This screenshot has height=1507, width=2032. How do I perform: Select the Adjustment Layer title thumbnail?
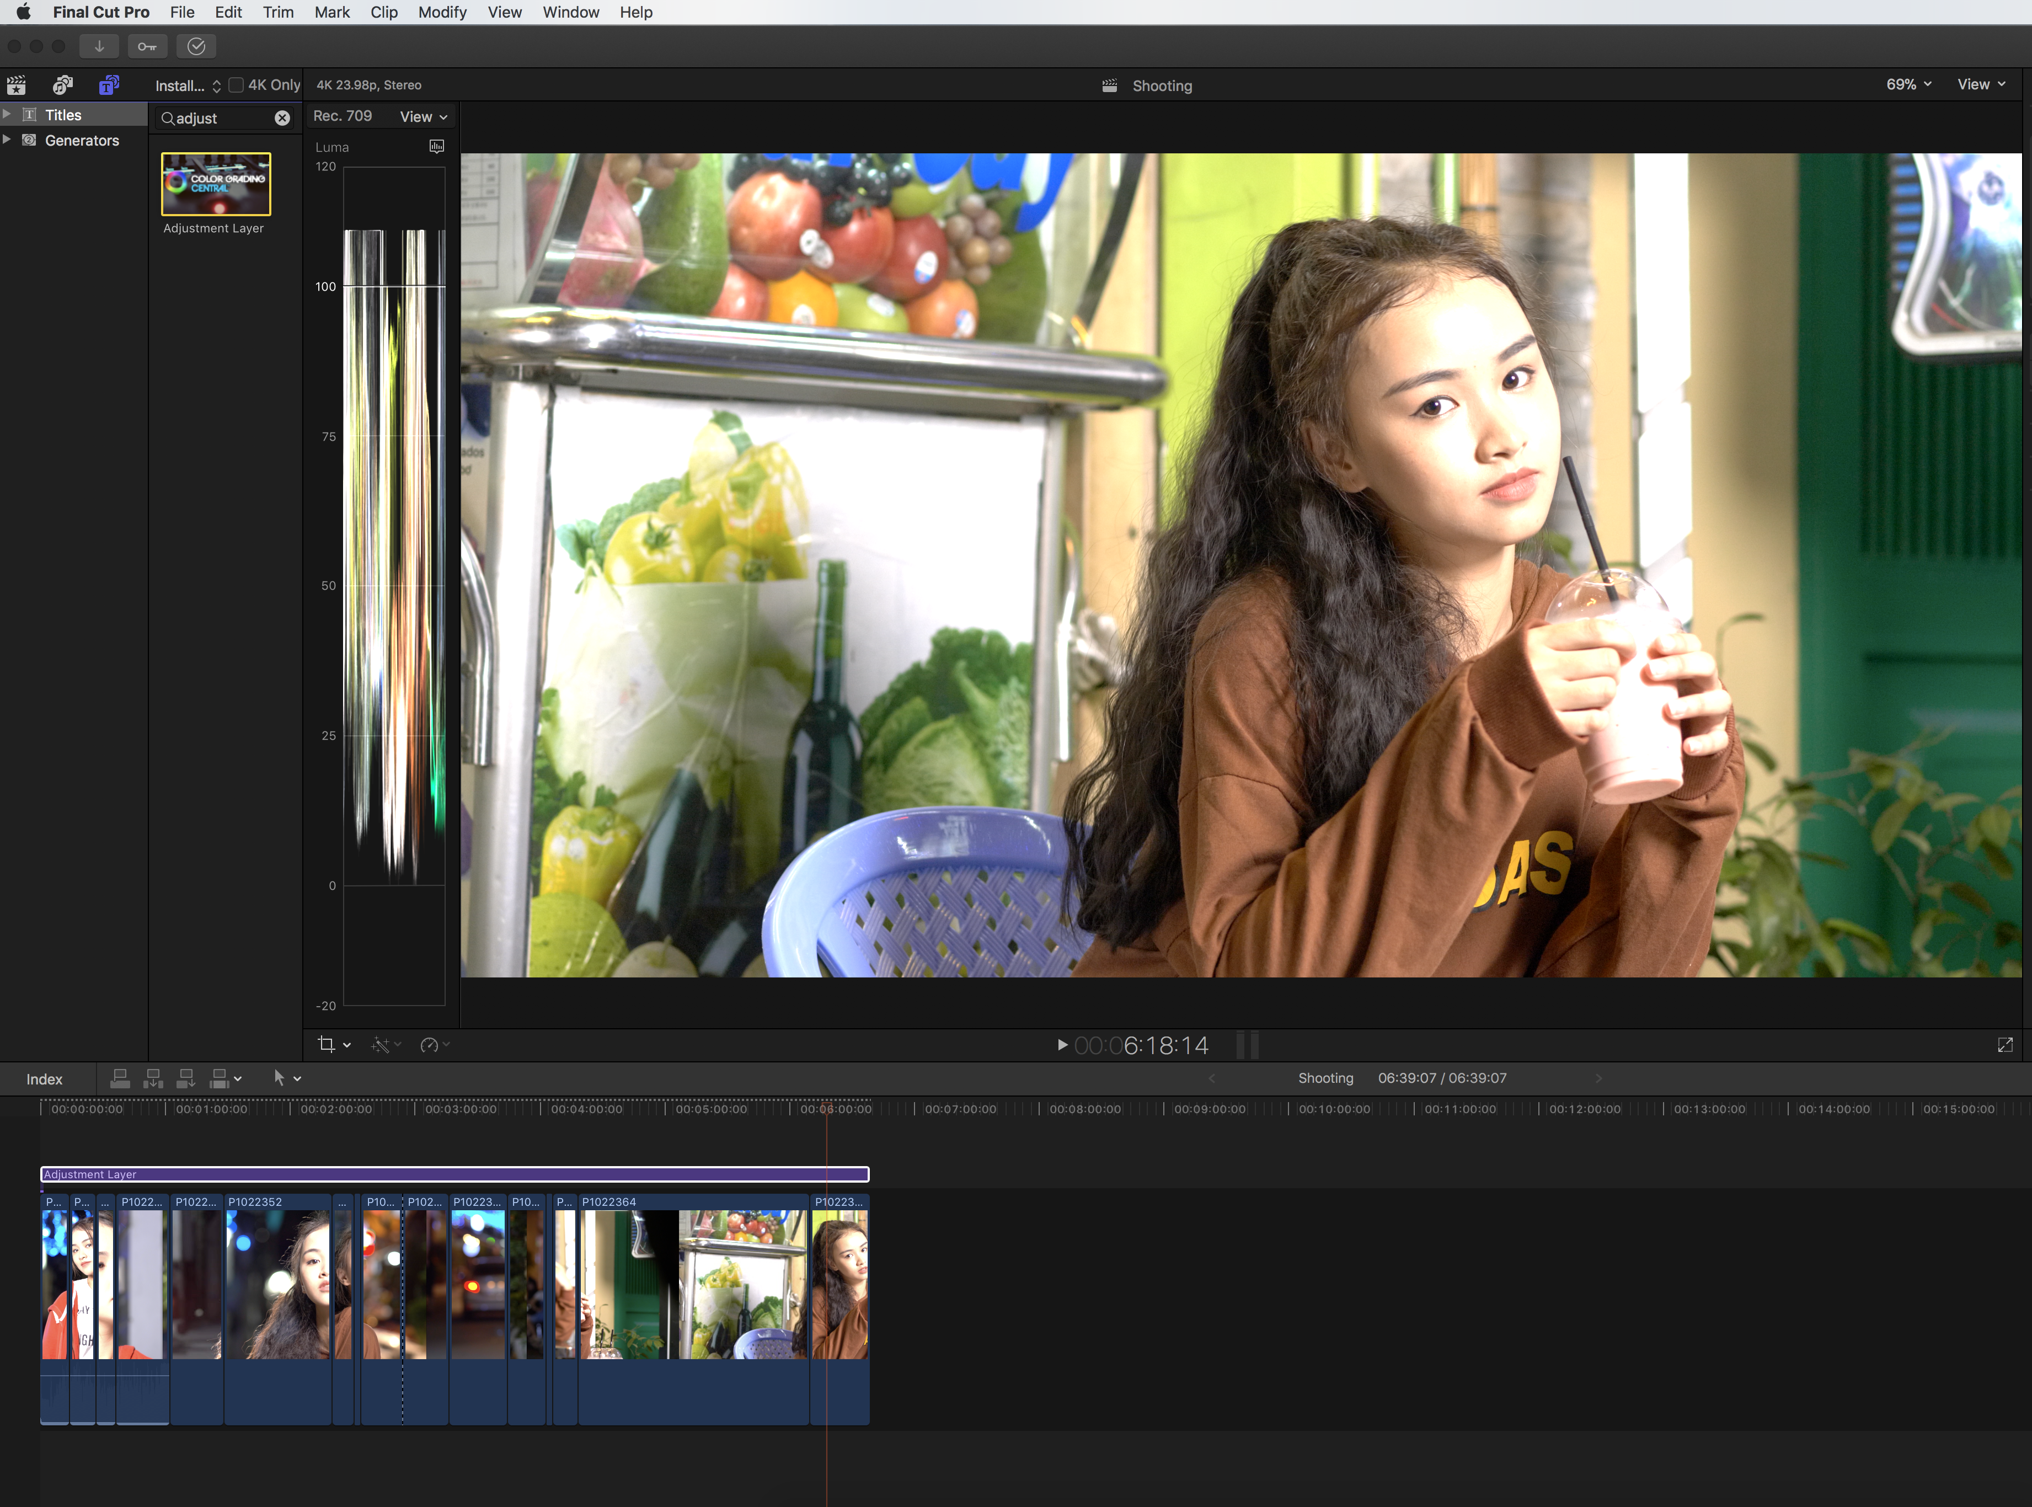(x=216, y=184)
